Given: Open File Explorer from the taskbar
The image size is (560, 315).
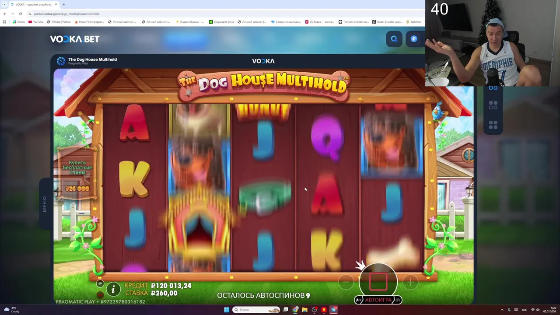Looking at the screenshot, I should click(305, 310).
